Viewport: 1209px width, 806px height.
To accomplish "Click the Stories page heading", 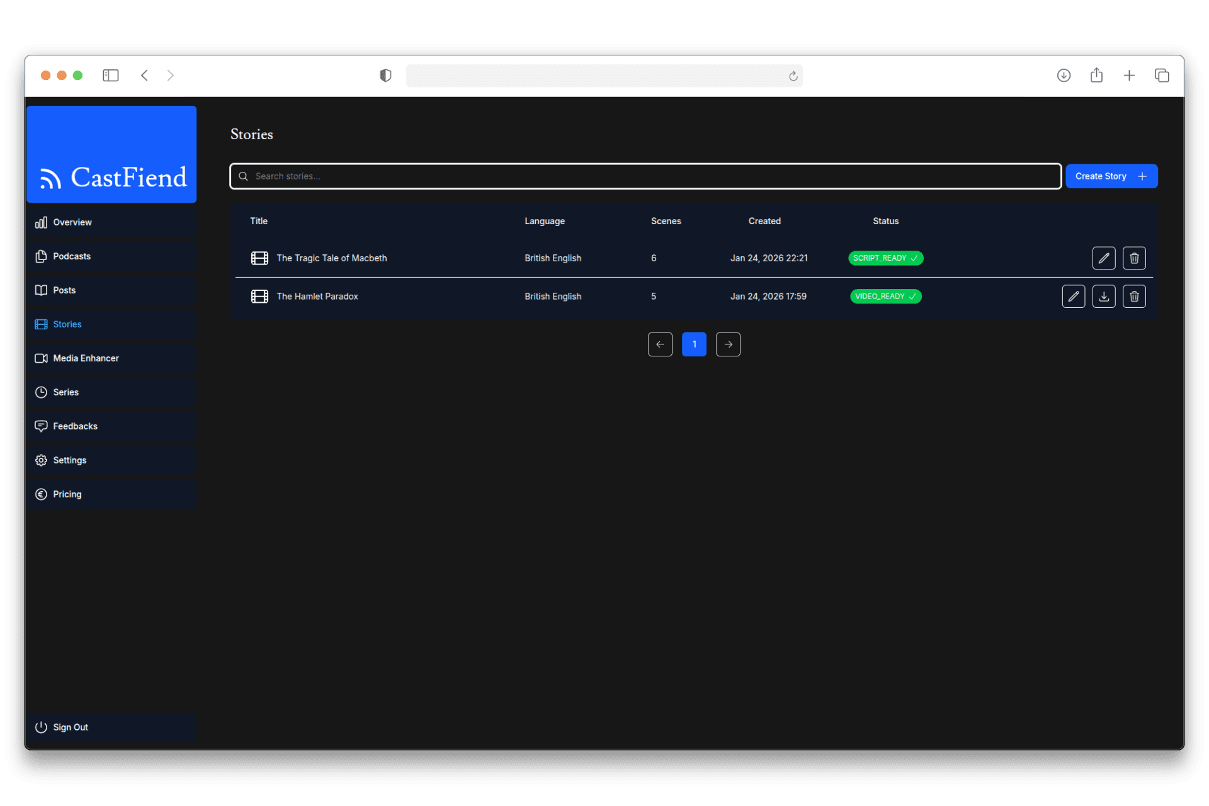I will coord(251,134).
